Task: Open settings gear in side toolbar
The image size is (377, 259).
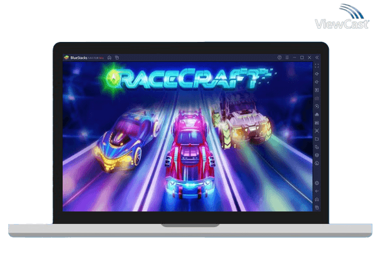Action: (x=317, y=183)
